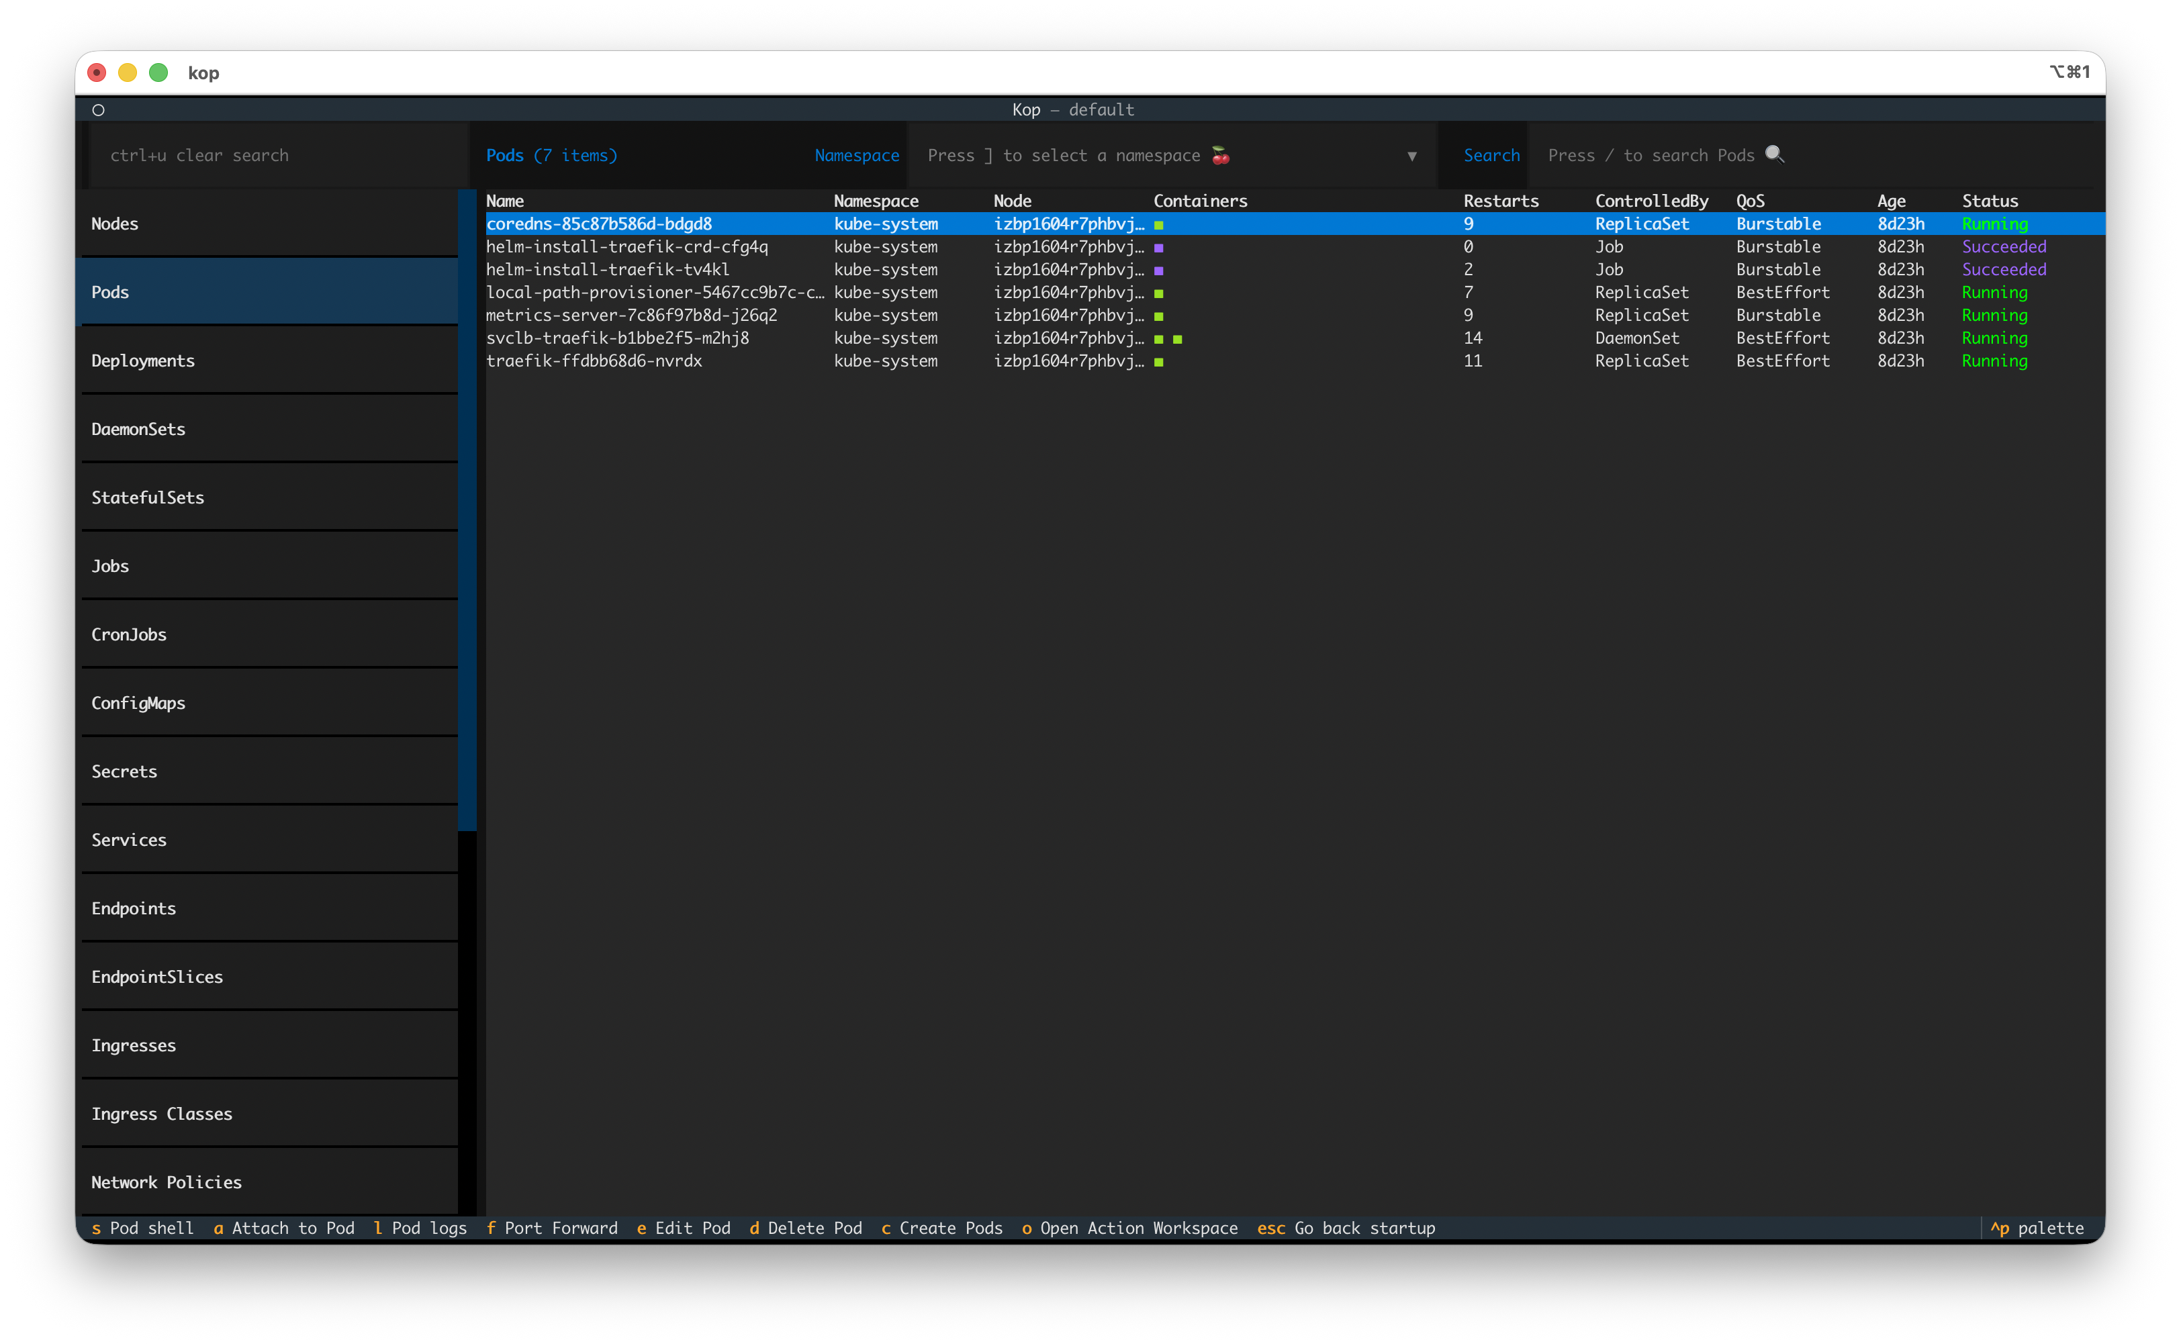Image resolution: width=2181 pixels, height=1344 pixels.
Task: Open EndpointSlices in sidebar
Action: click(269, 977)
